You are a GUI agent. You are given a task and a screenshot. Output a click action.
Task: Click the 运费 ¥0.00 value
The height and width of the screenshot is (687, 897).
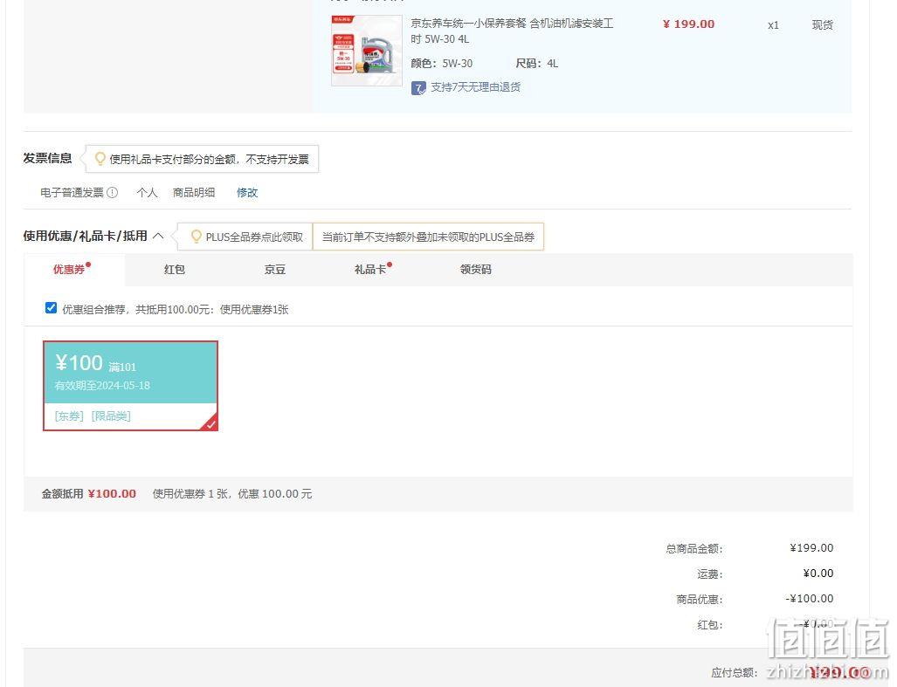coord(818,574)
